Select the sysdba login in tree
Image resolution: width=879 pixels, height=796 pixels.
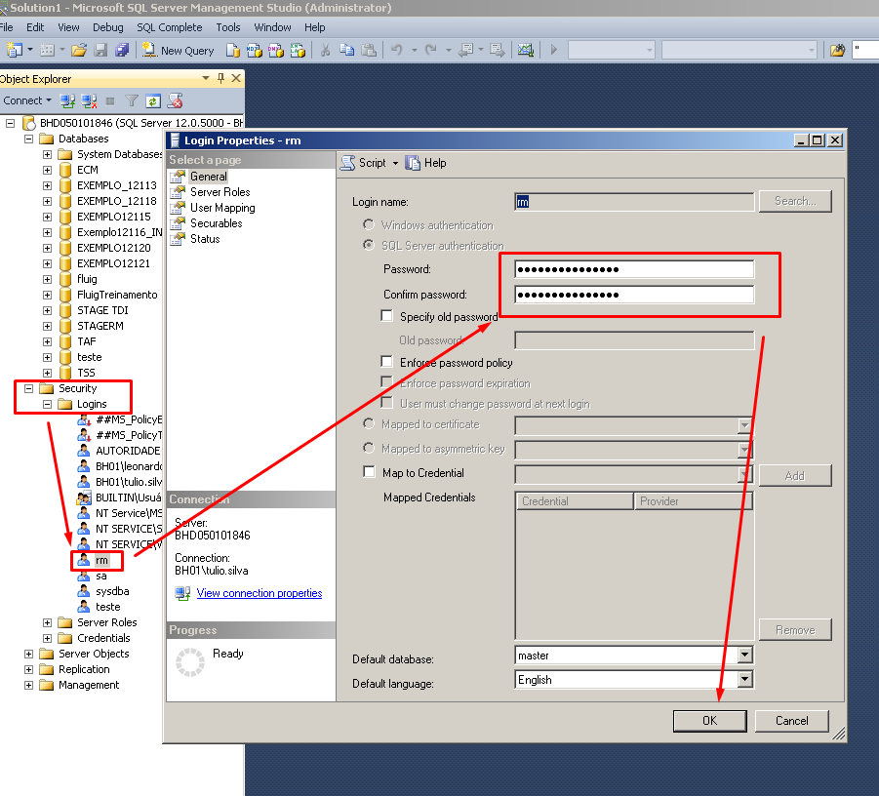click(112, 591)
